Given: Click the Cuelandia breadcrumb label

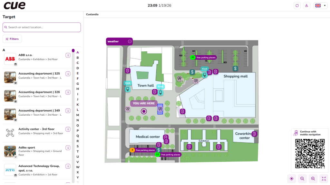Looking at the screenshot, I should (92, 14).
